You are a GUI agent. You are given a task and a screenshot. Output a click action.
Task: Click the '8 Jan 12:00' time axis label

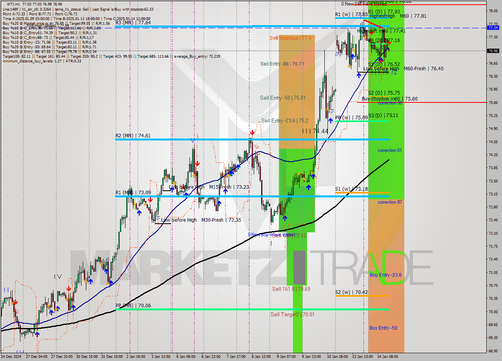[x=261, y=357]
